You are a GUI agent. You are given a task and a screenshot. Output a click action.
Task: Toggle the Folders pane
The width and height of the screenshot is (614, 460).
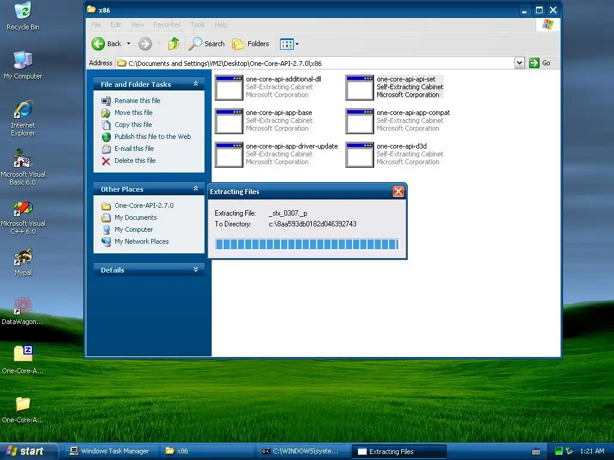click(x=250, y=44)
